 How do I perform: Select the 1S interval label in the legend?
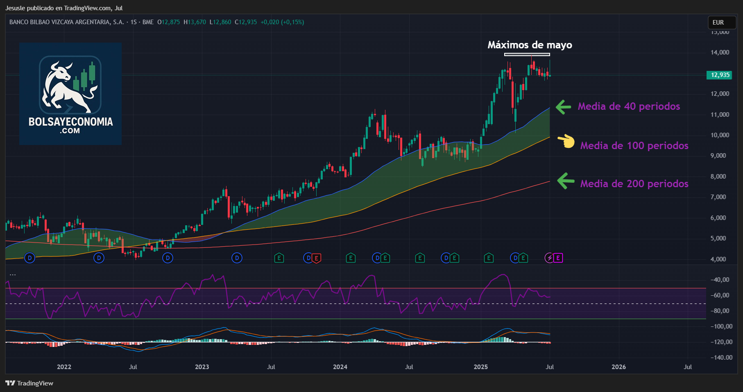point(134,22)
